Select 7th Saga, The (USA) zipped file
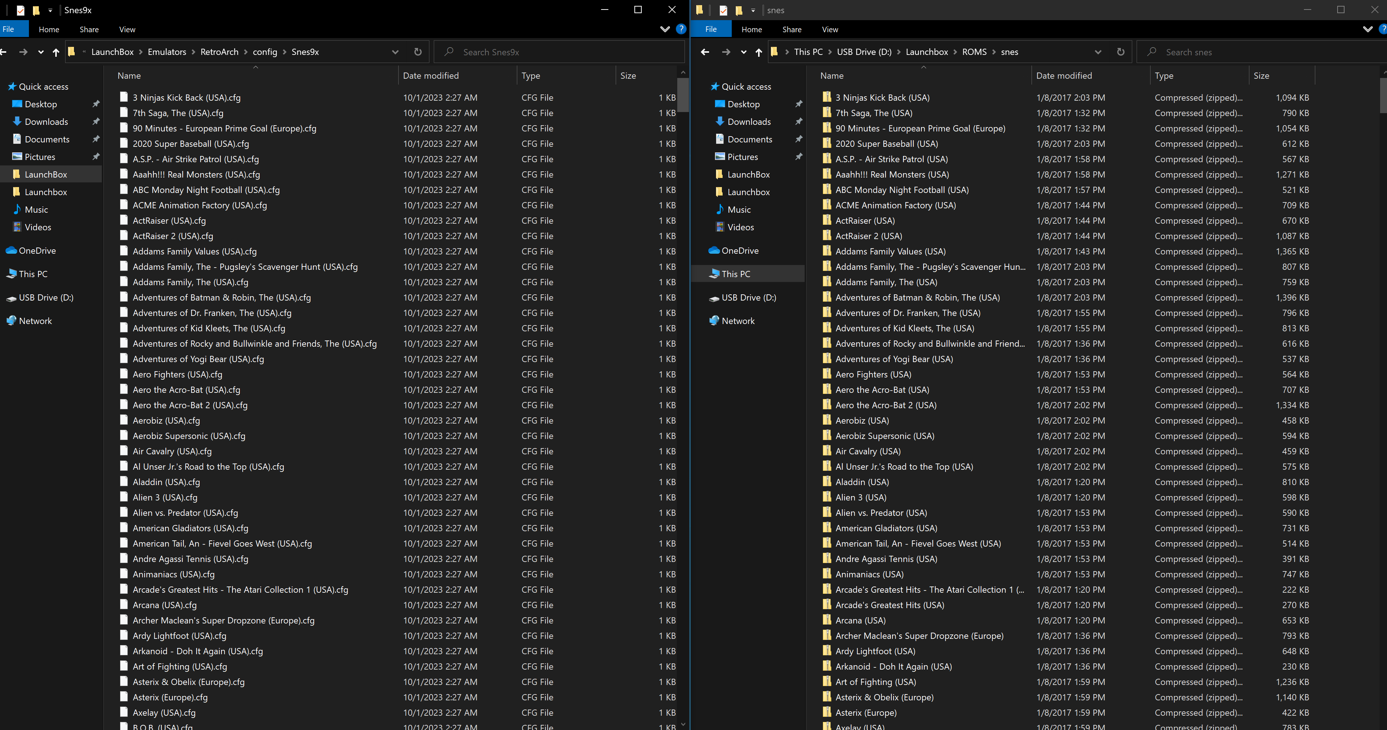Image resolution: width=1387 pixels, height=730 pixels. (873, 113)
